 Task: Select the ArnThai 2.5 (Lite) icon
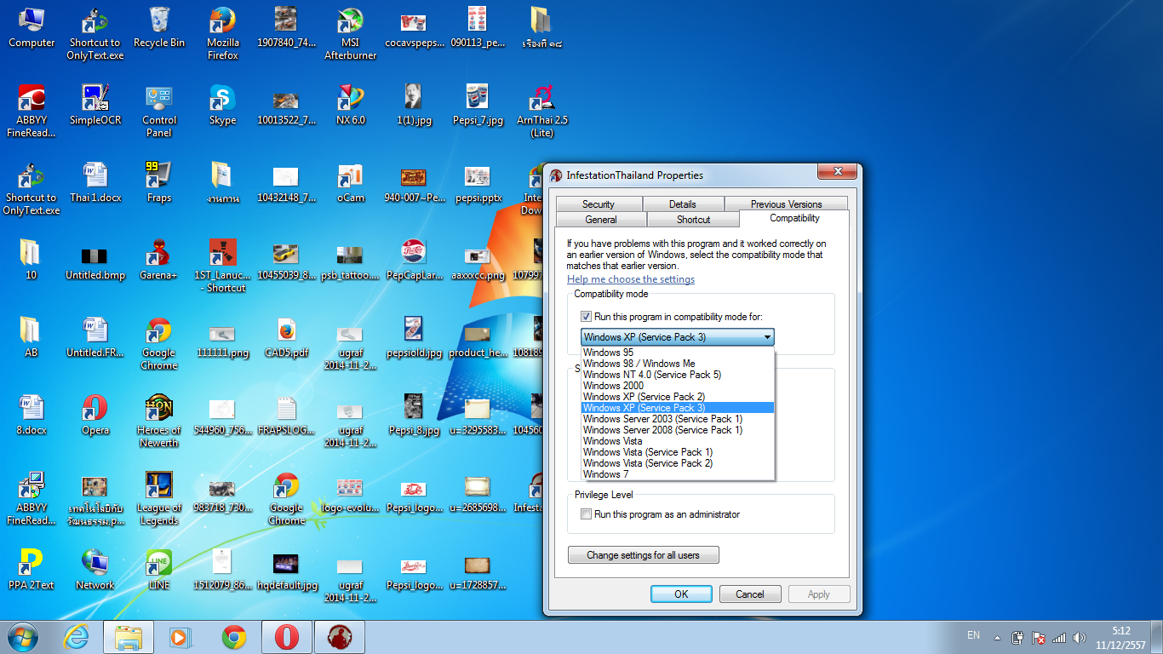(542, 112)
